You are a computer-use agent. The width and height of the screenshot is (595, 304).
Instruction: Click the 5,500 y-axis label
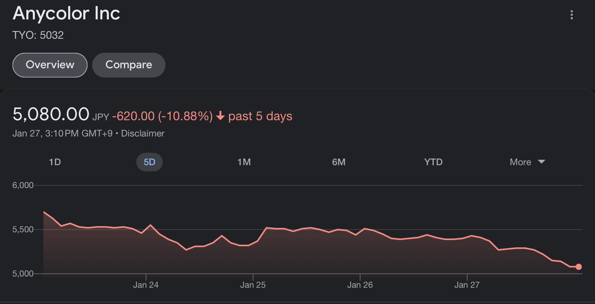(23, 230)
